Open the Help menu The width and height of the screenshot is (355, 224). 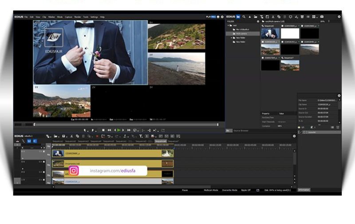tap(103, 17)
